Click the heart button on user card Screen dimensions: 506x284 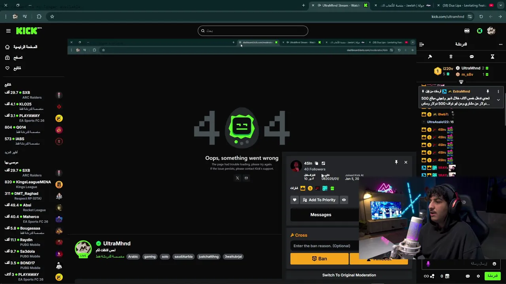[295, 200]
